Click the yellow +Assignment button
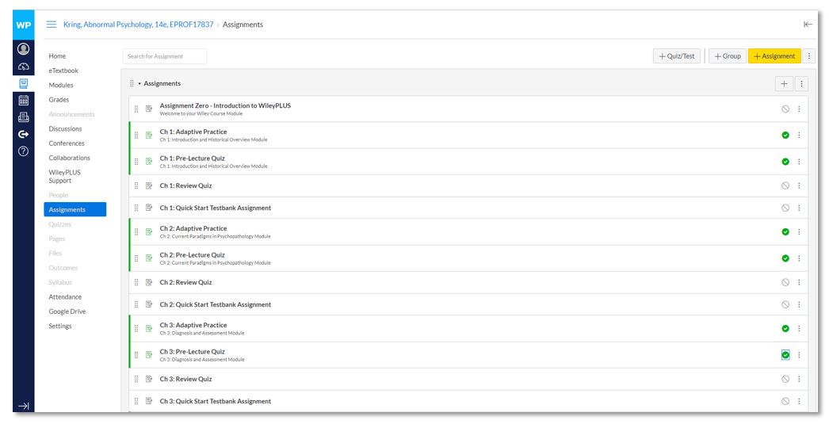Image resolution: width=829 pixels, height=424 pixels. tap(774, 56)
